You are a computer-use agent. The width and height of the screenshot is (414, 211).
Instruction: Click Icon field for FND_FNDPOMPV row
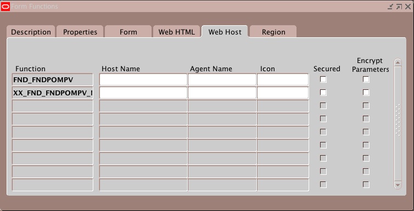pyautogui.click(x=283, y=79)
